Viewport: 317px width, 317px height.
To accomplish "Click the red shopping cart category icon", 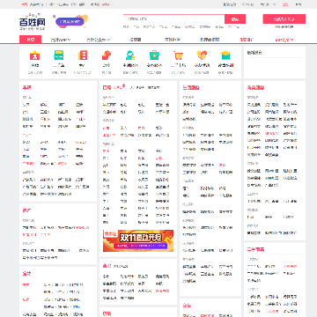I will coord(178,55).
